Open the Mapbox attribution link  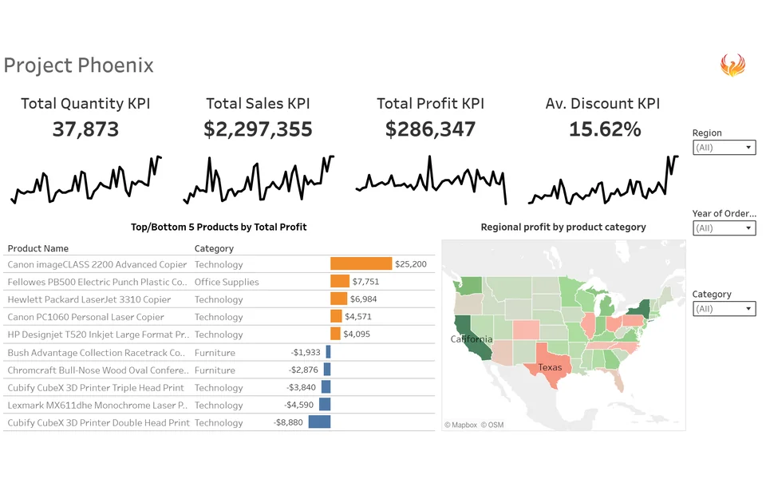(460, 425)
